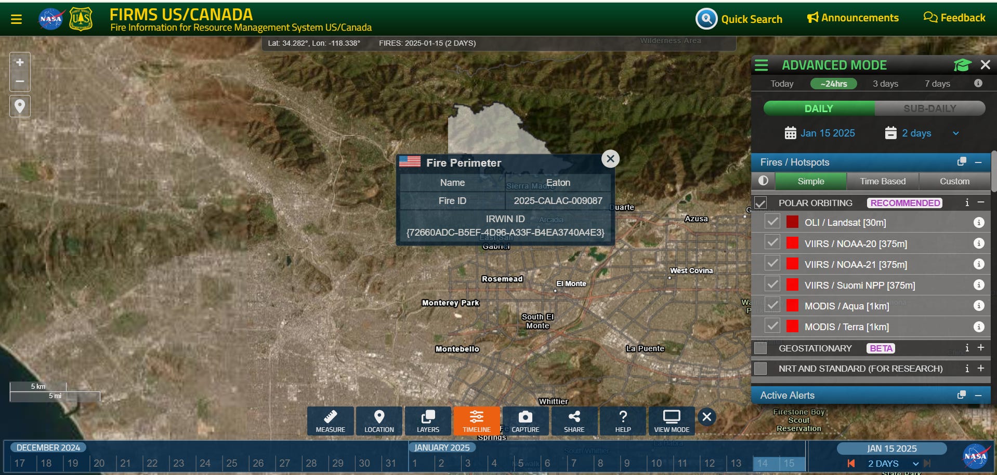Screen dimensions: 997x475
Task: Open info for OLI / Landsat layer
Action: coord(979,222)
